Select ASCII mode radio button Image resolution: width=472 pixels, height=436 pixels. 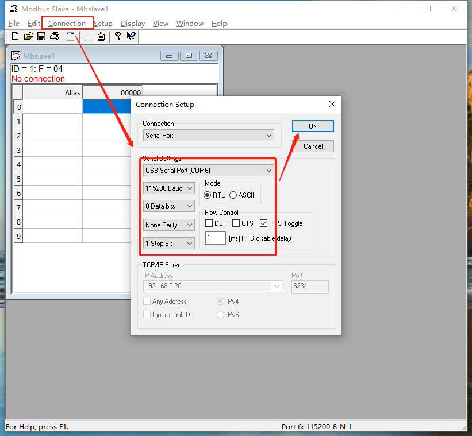point(233,195)
